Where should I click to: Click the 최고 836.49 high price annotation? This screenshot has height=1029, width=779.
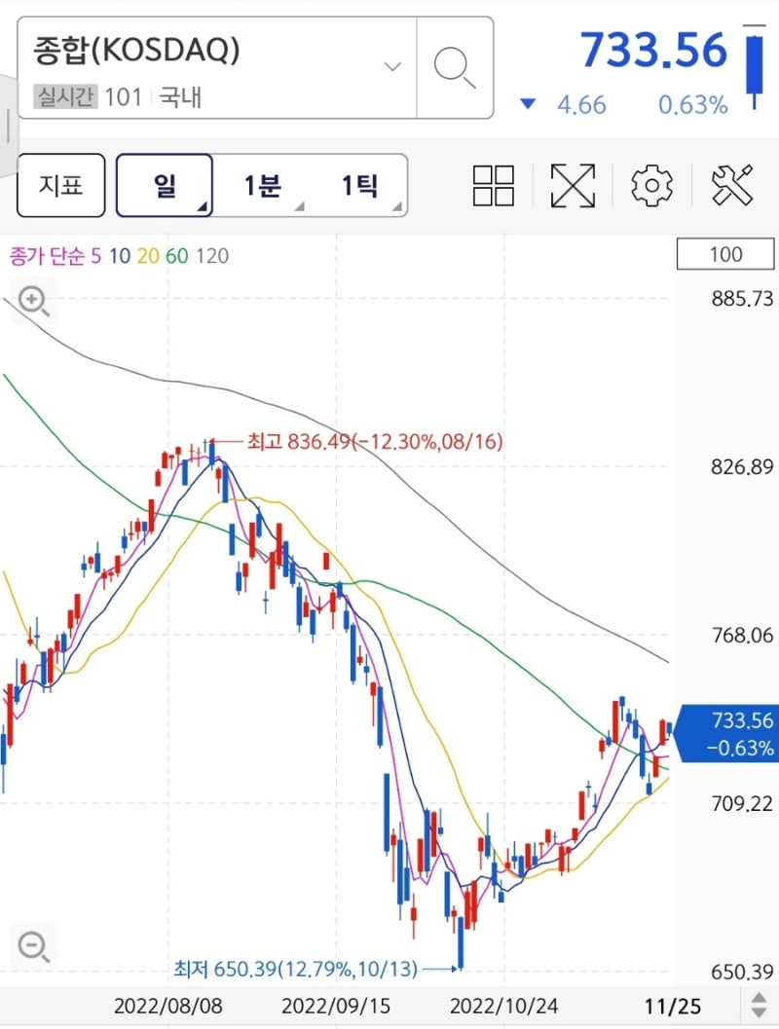375,441
